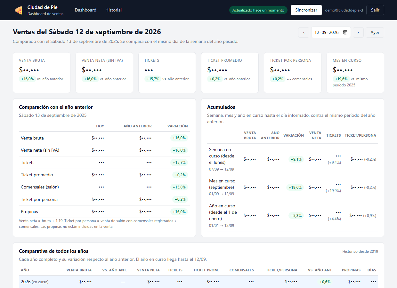
Task: Click the COMENSALES column header
Action: [x=242, y=270]
